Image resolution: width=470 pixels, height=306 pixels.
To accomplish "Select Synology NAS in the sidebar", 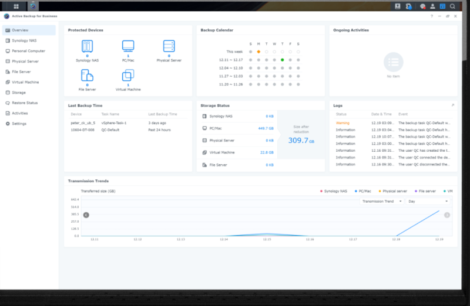I will (x=29, y=40).
